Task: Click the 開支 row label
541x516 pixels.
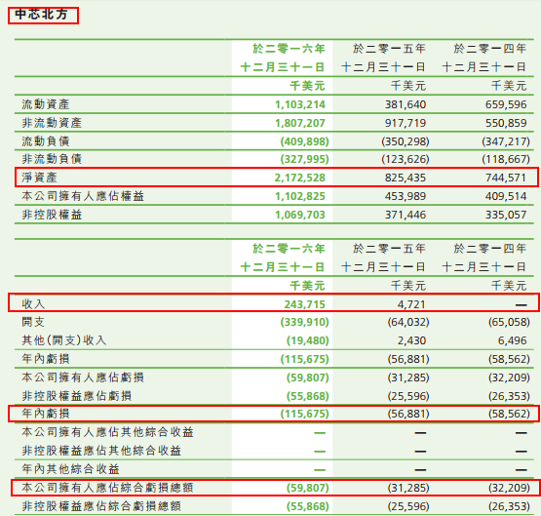Action: [x=33, y=322]
